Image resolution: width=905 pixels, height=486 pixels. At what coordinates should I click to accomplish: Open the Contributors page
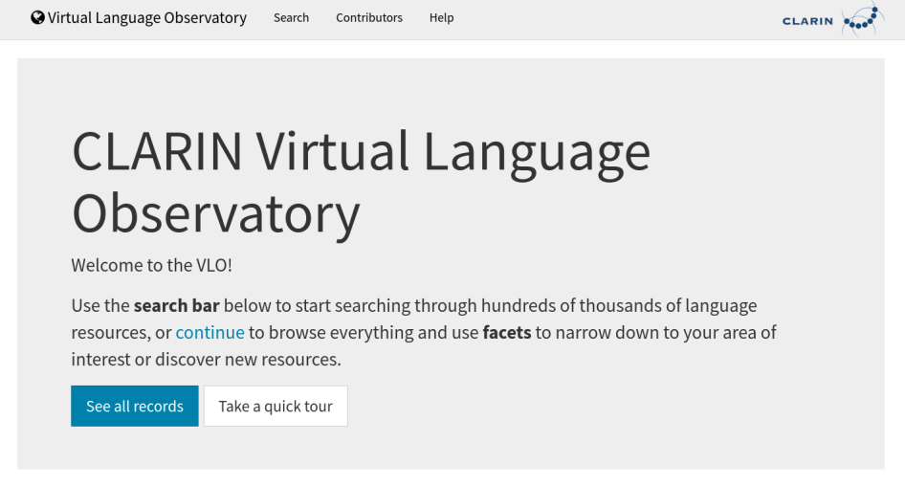pyautogui.click(x=369, y=18)
